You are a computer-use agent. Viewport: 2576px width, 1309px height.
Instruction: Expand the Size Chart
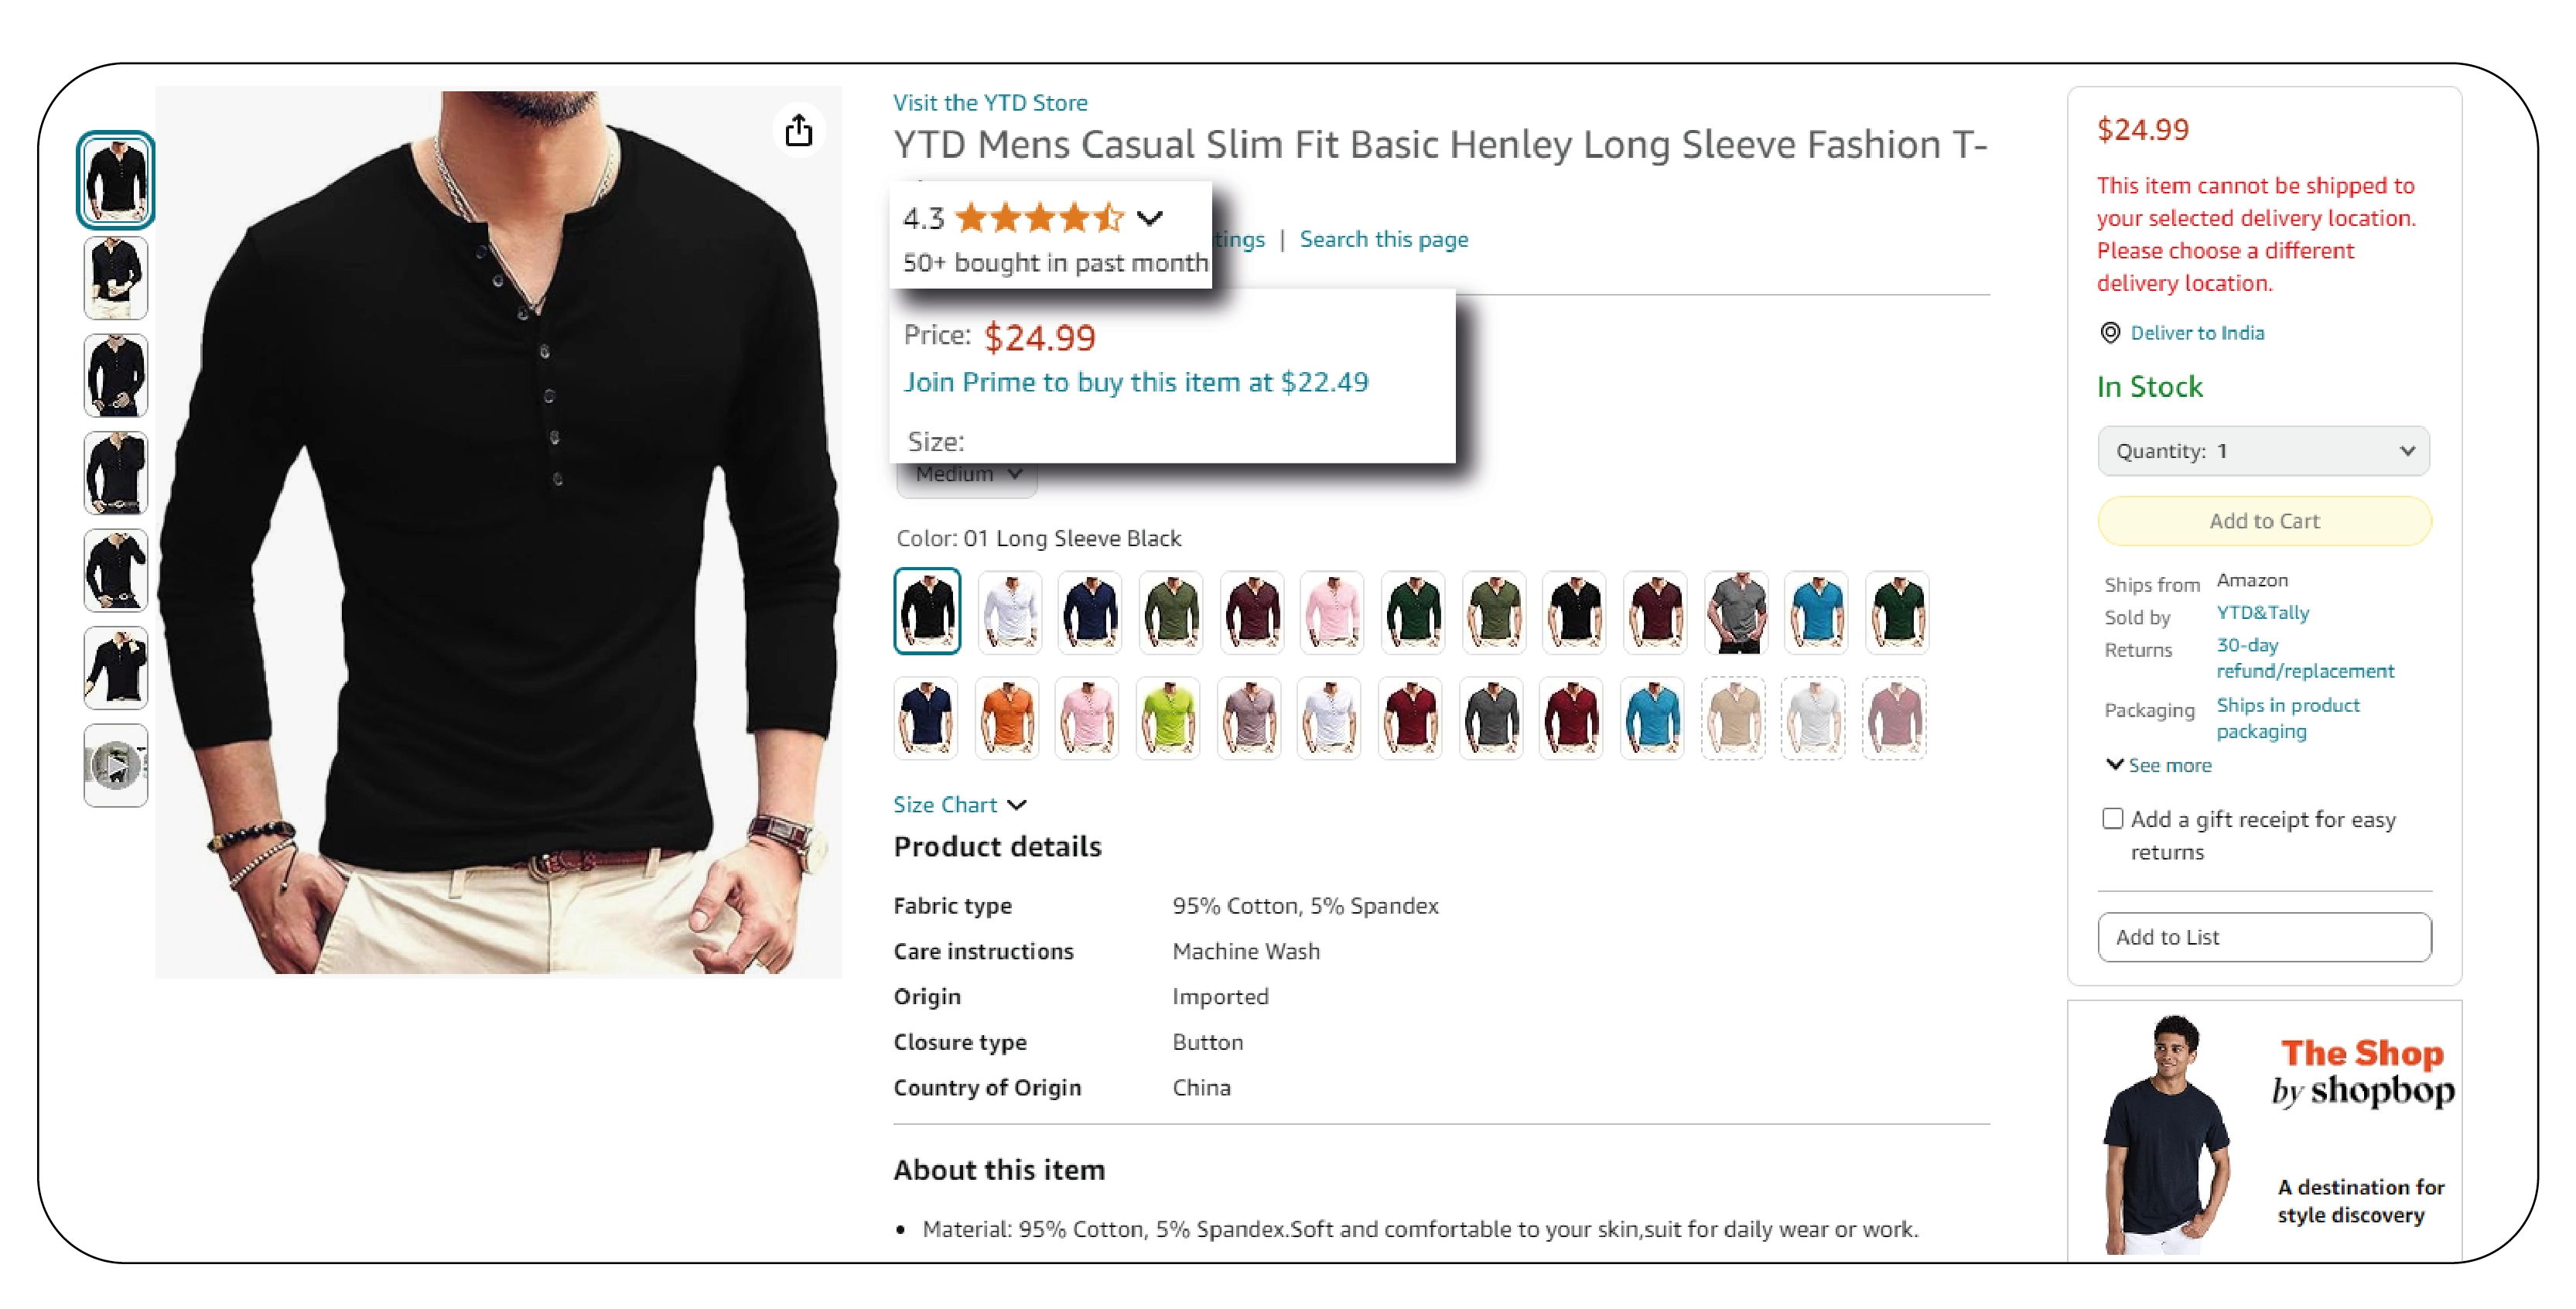(960, 805)
